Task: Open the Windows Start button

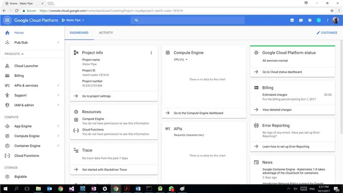Action: 6,189
